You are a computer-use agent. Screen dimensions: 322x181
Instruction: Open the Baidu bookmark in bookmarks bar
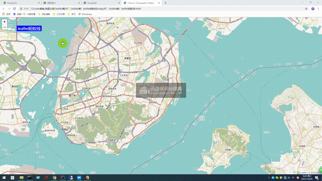[x=24, y=14]
